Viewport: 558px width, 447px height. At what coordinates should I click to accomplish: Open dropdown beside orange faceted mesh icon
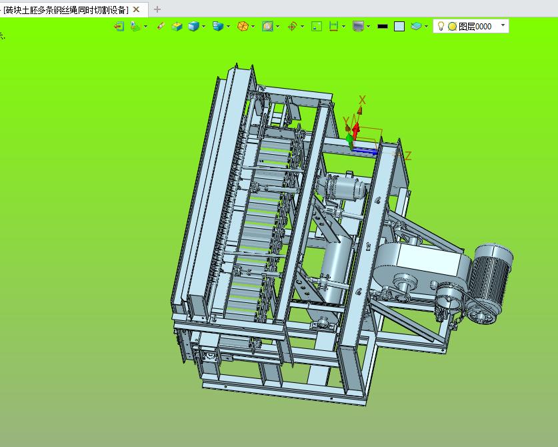point(253,27)
